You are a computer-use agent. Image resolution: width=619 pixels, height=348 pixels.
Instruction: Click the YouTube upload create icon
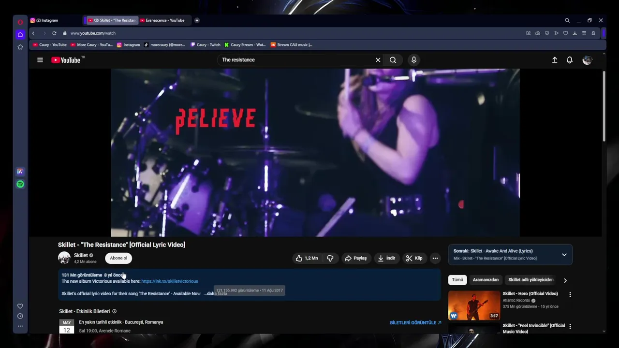tap(555, 60)
